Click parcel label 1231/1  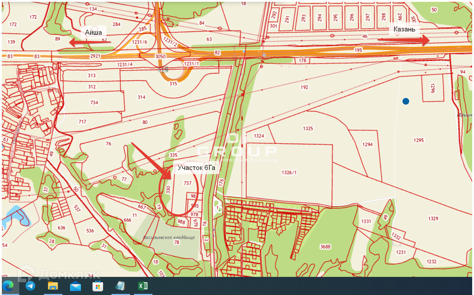coord(192,64)
